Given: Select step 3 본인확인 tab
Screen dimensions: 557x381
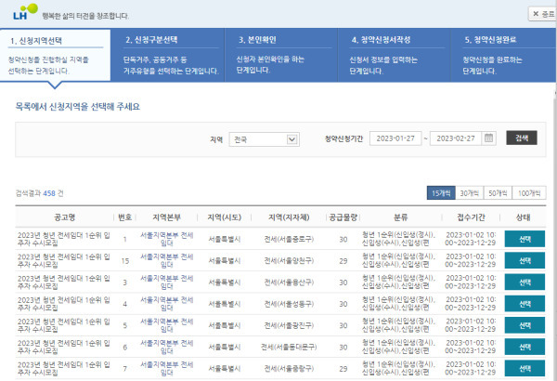Looking at the screenshot, I should click(281, 55).
